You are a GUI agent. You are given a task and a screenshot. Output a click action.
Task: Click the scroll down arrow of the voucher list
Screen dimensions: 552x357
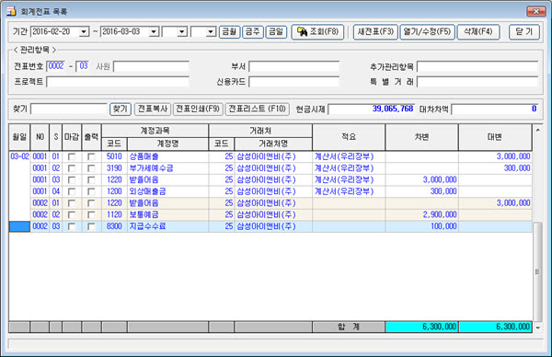[537, 328]
